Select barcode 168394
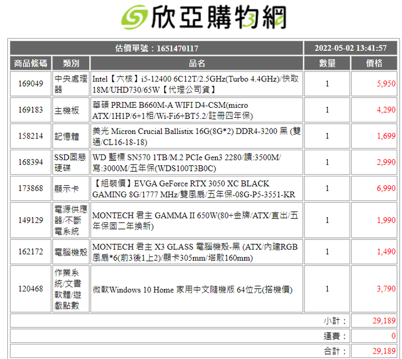Image resolution: width=402 pixels, height=359 pixels. [x=31, y=162]
